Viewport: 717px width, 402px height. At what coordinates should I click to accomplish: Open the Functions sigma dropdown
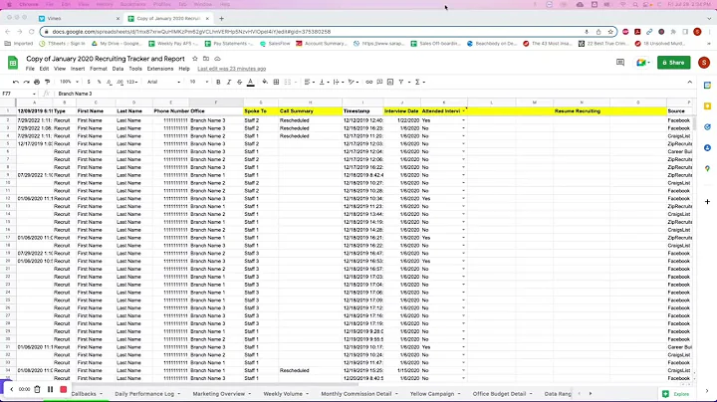pos(420,82)
